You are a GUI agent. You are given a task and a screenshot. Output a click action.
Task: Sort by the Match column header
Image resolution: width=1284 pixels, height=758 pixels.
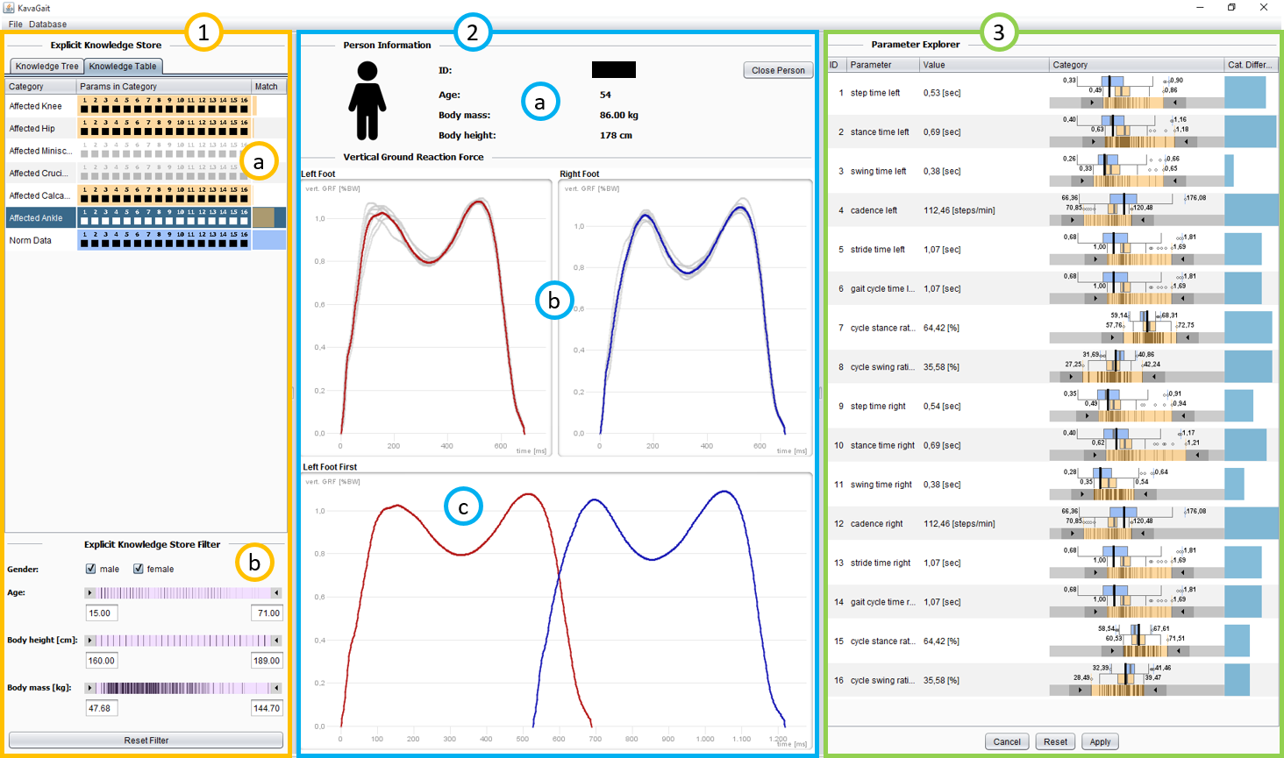point(268,87)
